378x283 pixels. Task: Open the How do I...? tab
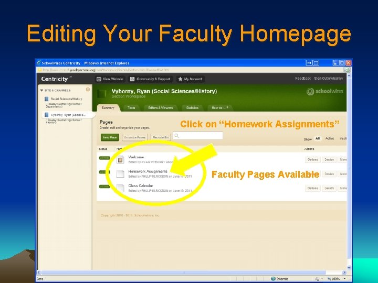coord(219,108)
